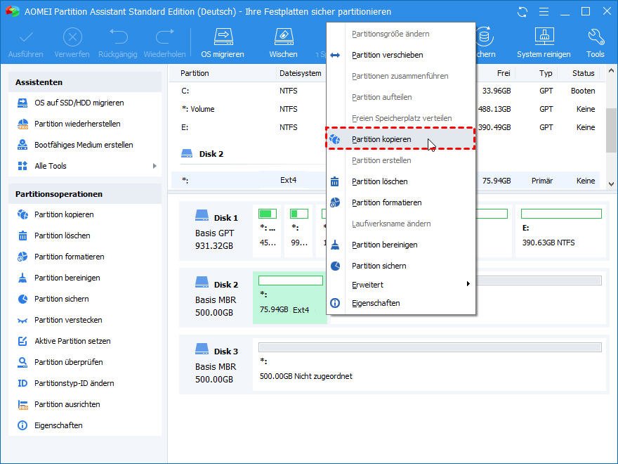Select Disk 3 500.00GB Nicht zugeordnet space
Screen dimensions: 618x464
tap(430, 365)
